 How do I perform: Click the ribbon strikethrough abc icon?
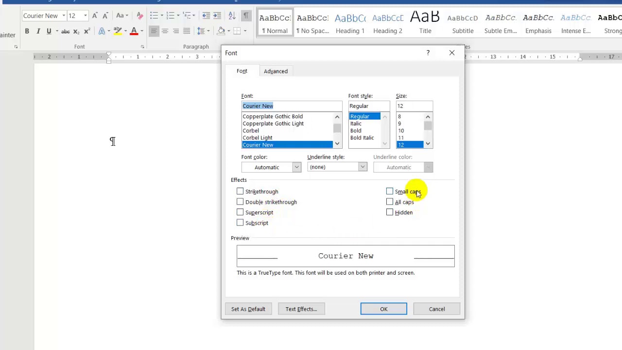[65, 31]
